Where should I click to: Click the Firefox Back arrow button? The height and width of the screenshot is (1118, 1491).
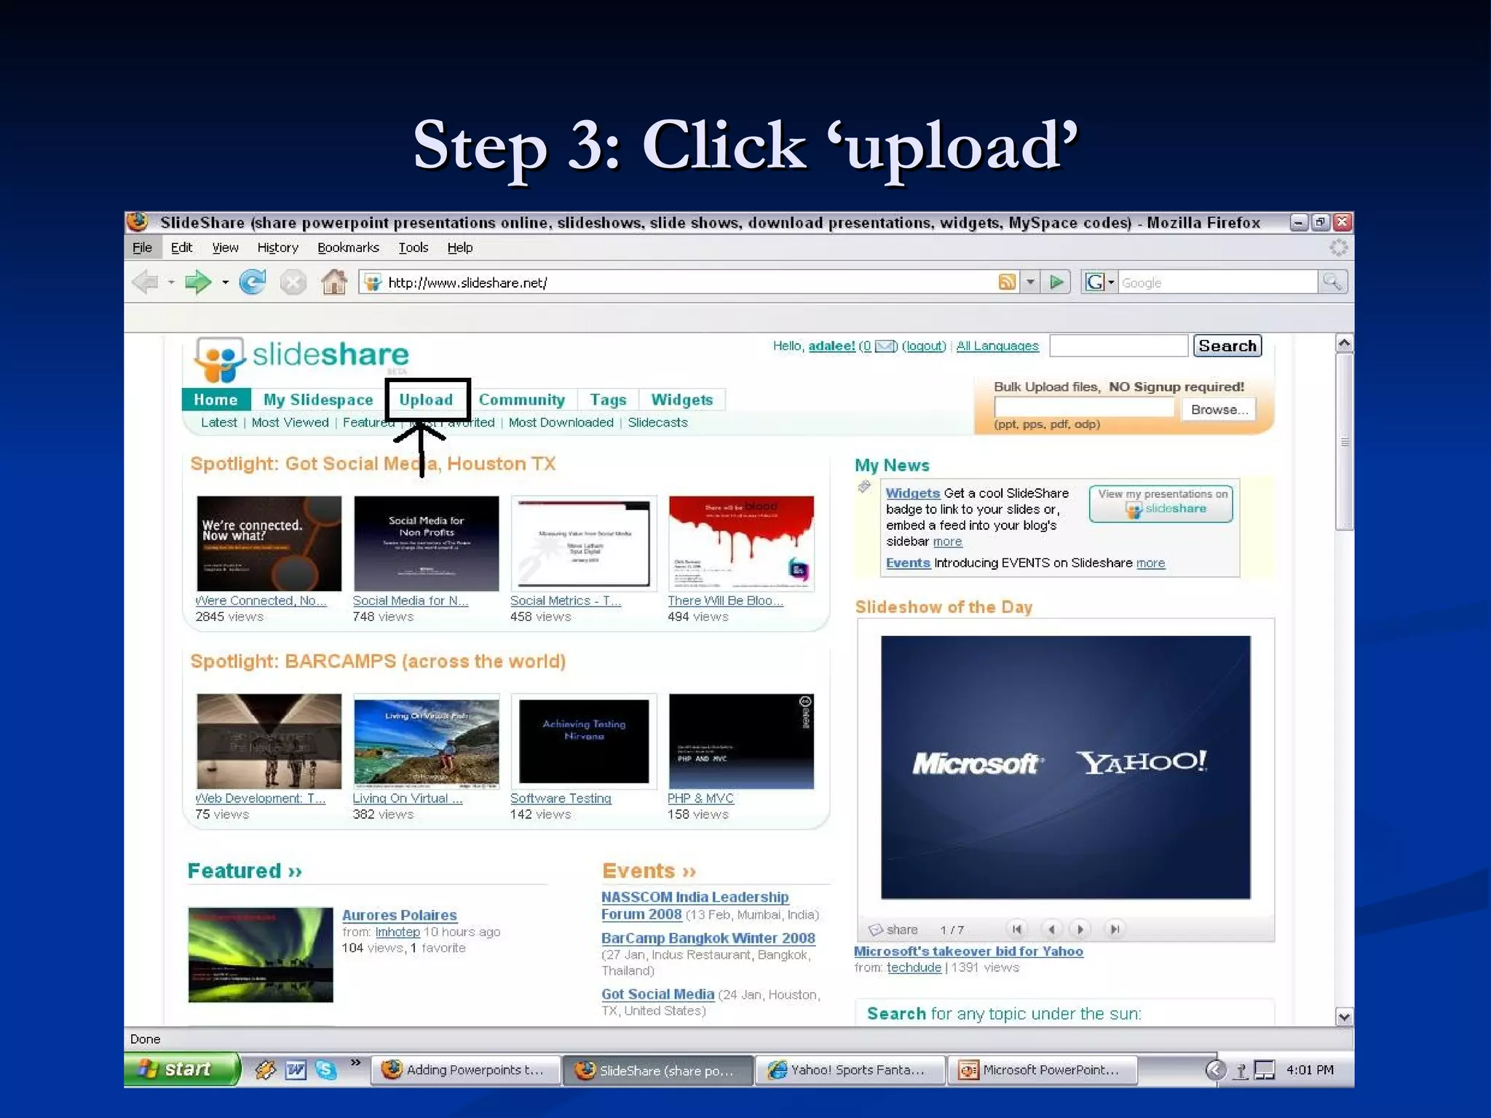[x=145, y=282]
